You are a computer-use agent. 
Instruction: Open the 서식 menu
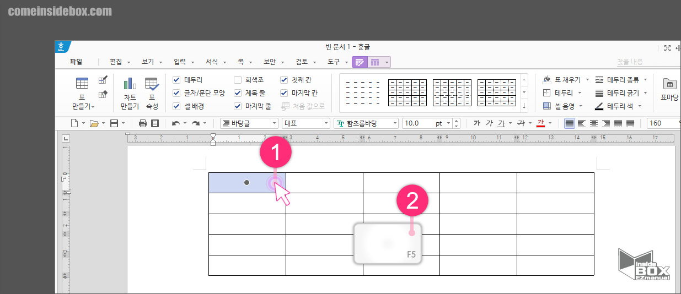(212, 62)
